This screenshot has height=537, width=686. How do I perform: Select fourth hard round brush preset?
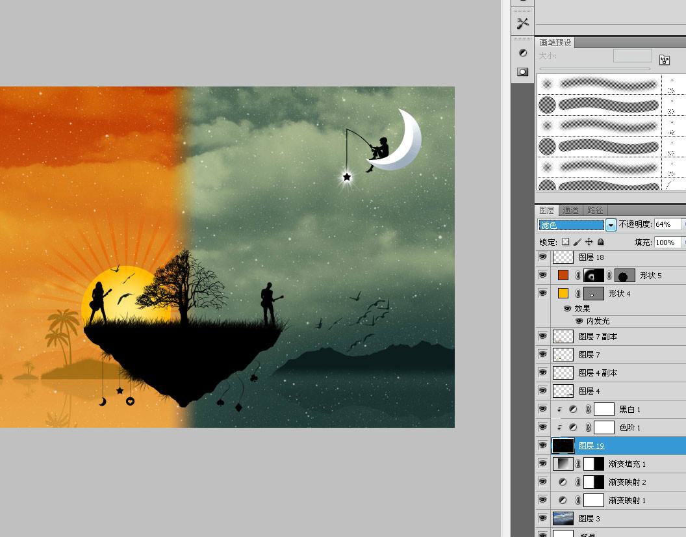pyautogui.click(x=599, y=147)
